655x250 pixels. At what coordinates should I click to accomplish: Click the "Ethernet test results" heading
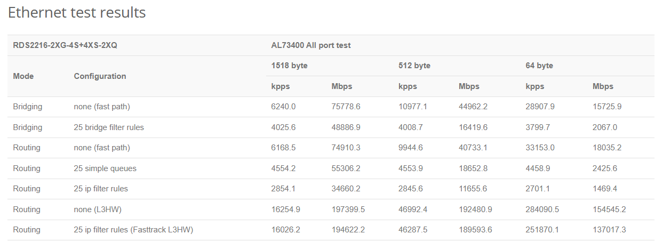pyautogui.click(x=77, y=13)
